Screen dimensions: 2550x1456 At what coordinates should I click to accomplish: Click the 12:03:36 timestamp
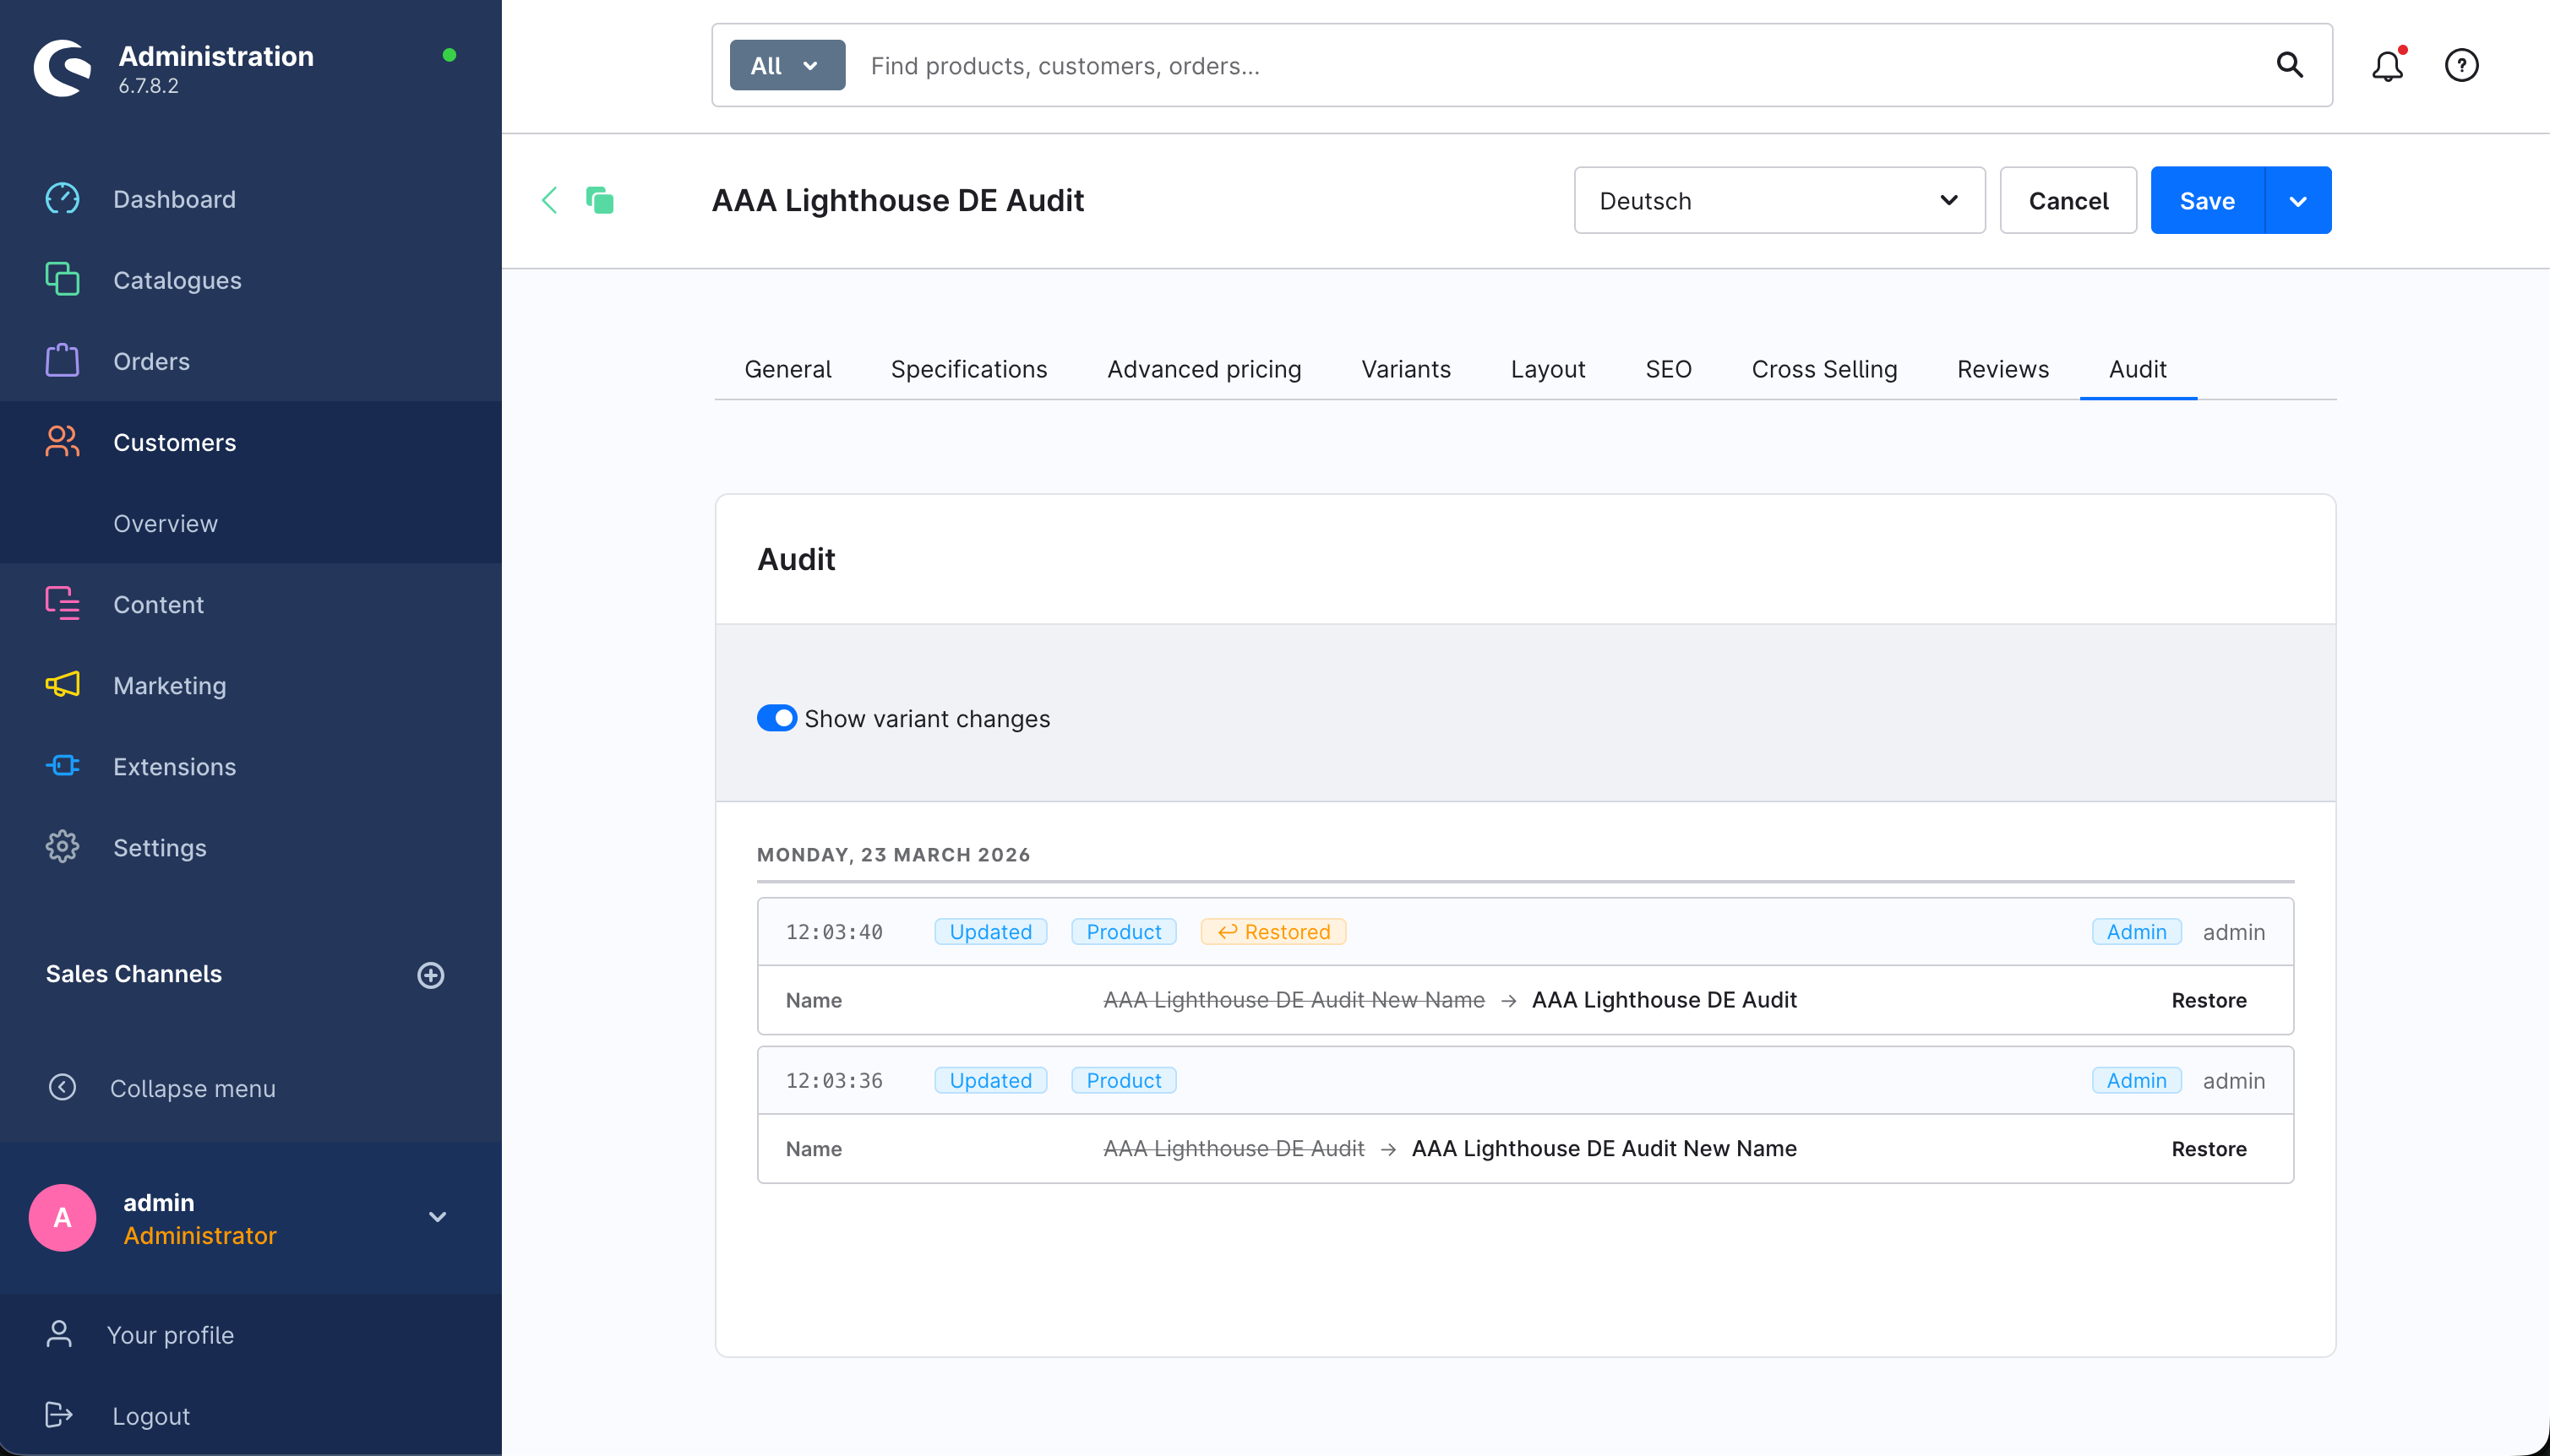click(x=833, y=1080)
